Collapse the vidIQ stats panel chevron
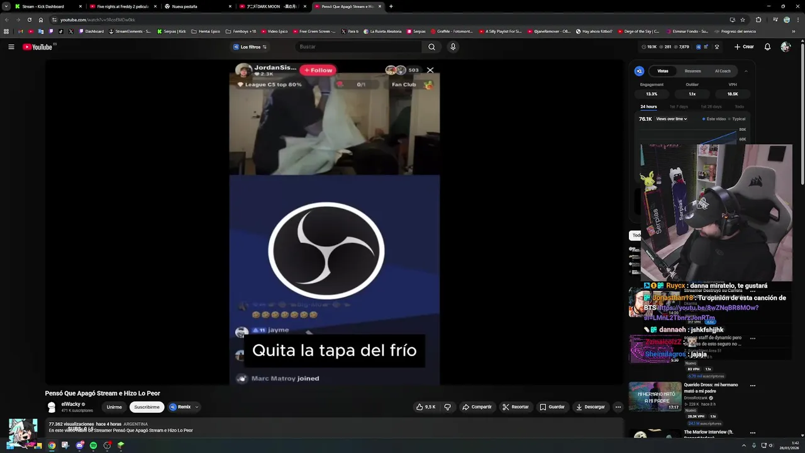The height and width of the screenshot is (453, 805). click(x=746, y=71)
